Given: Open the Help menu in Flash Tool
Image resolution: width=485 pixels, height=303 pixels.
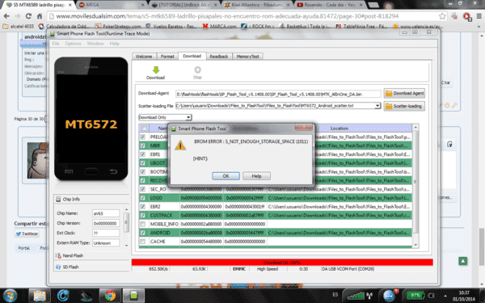Looking at the screenshot, I should (x=115, y=44).
